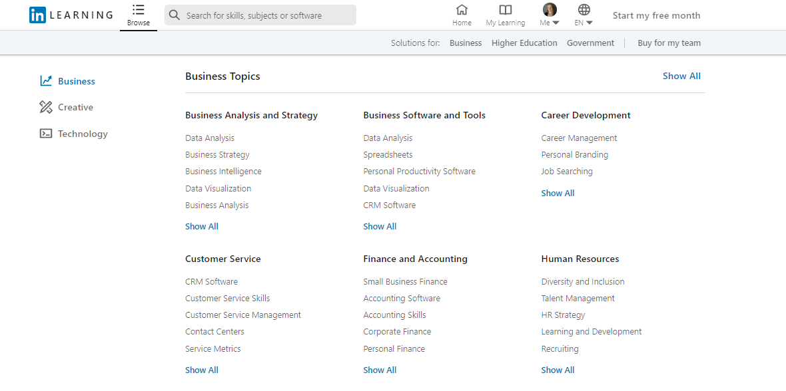The height and width of the screenshot is (391, 786).
Task: Click the LinkedIn Learning logo
Action: (x=71, y=15)
